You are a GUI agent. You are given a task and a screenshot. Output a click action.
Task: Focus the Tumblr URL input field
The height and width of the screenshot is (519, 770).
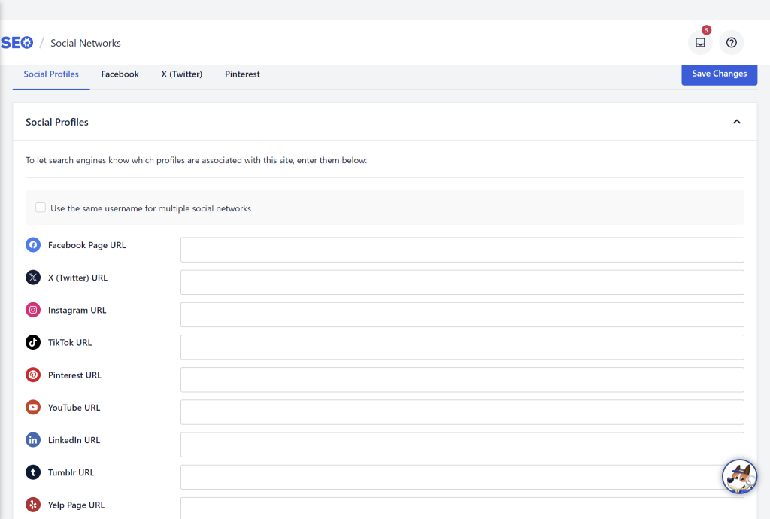[x=462, y=478]
